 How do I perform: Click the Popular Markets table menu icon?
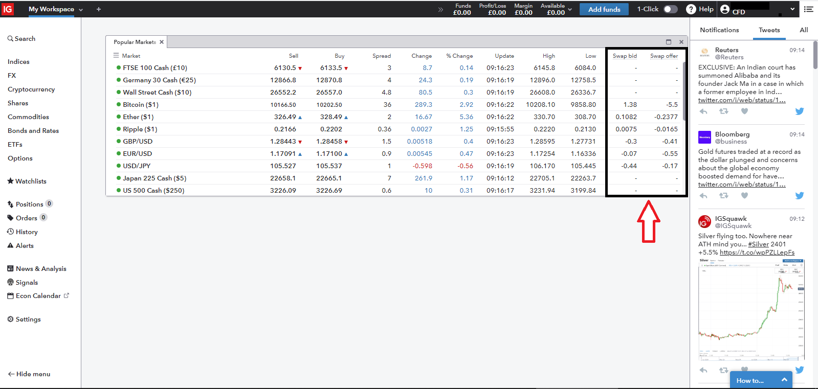click(116, 56)
